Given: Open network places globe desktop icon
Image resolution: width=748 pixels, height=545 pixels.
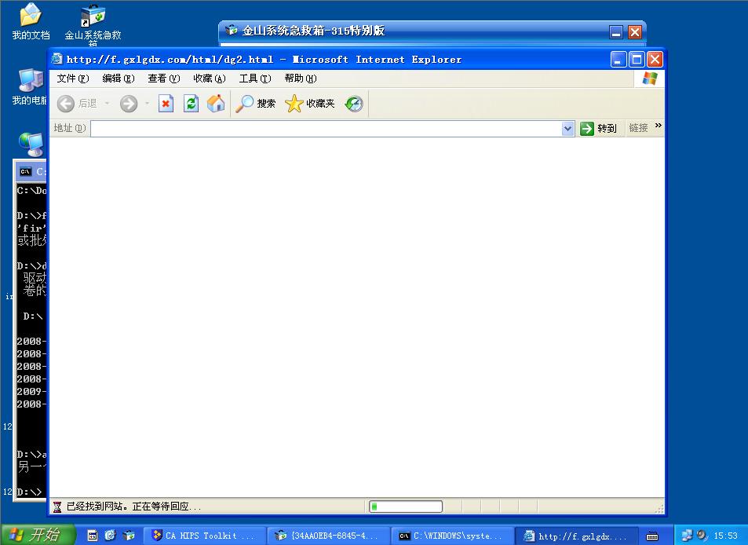Looking at the screenshot, I should click(x=31, y=144).
